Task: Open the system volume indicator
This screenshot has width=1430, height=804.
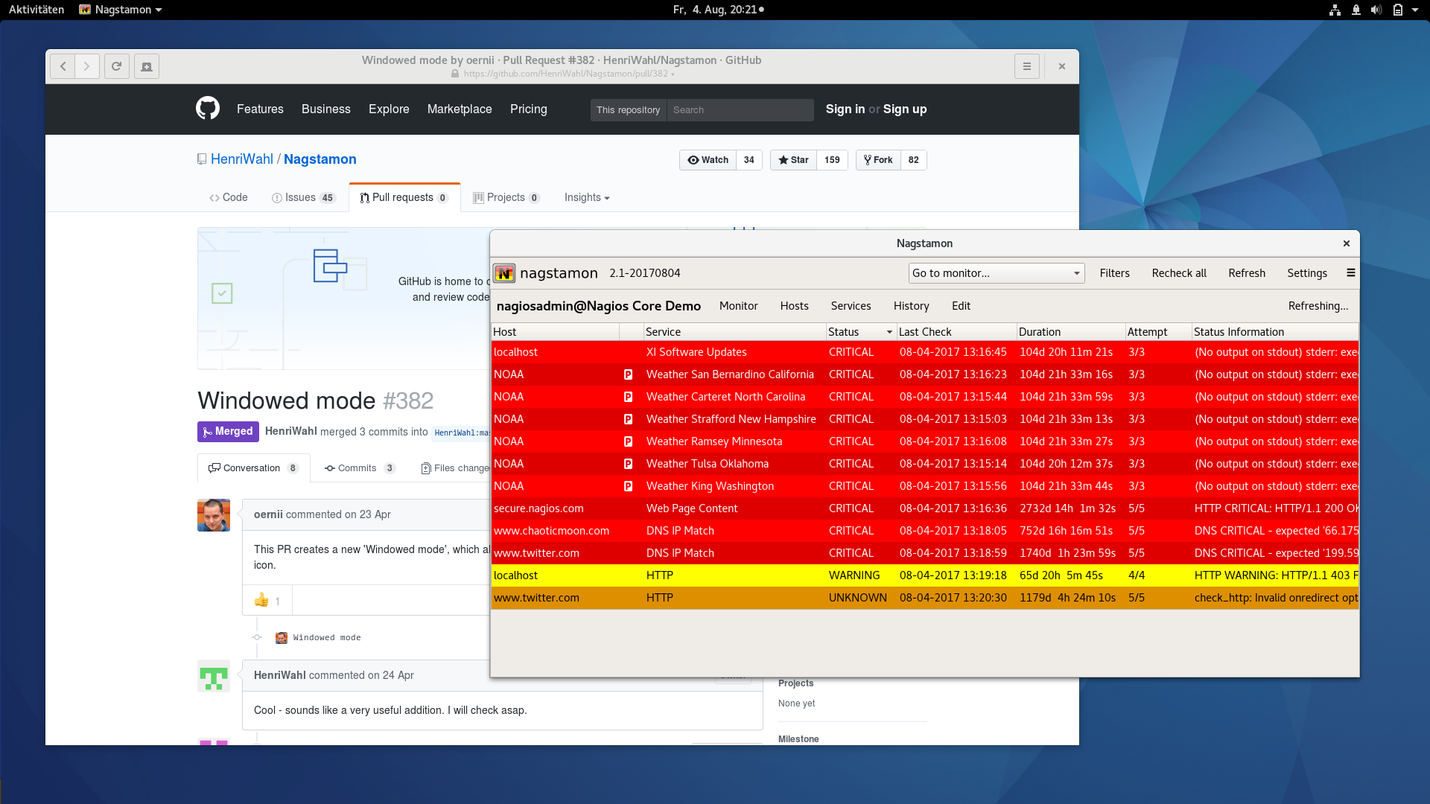Action: click(1376, 10)
